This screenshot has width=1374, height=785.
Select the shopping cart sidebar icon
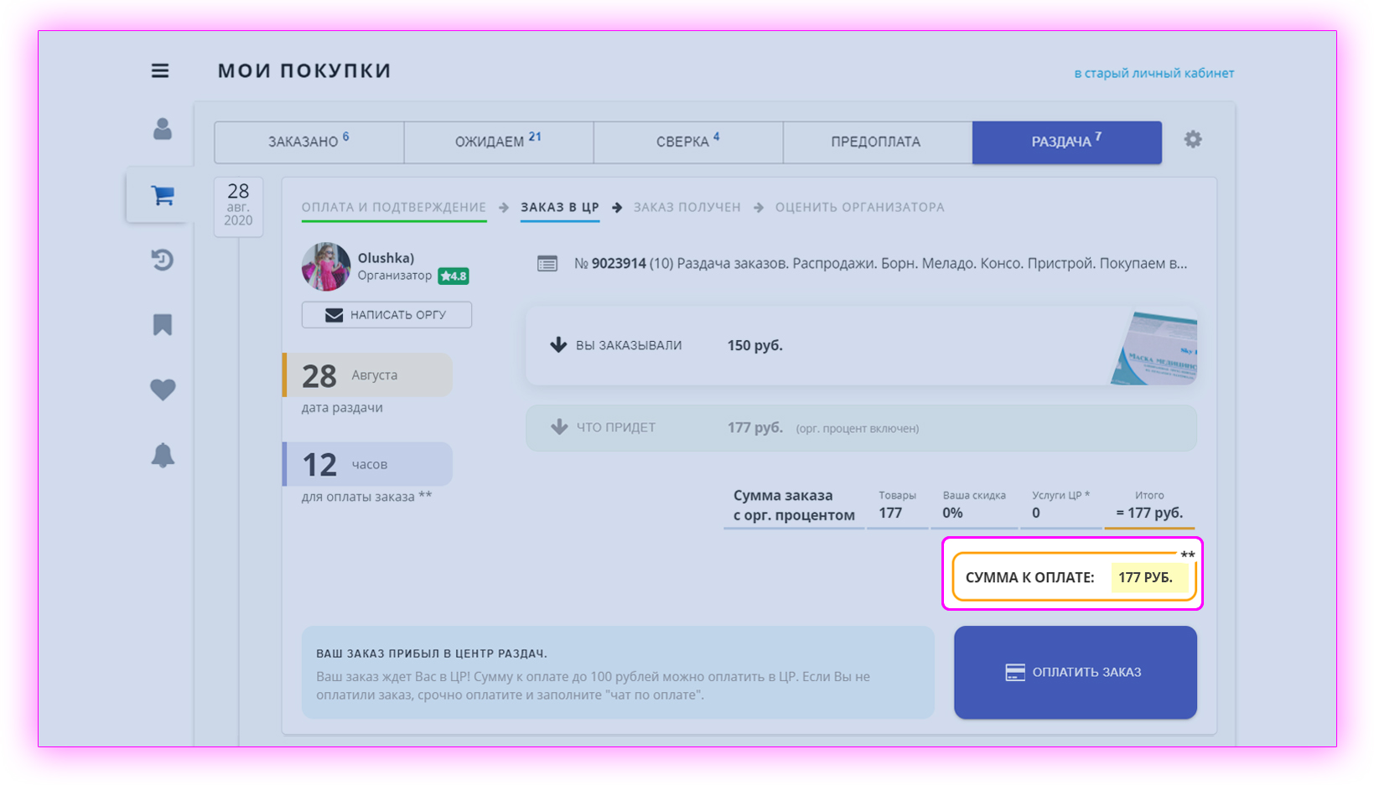click(x=163, y=195)
